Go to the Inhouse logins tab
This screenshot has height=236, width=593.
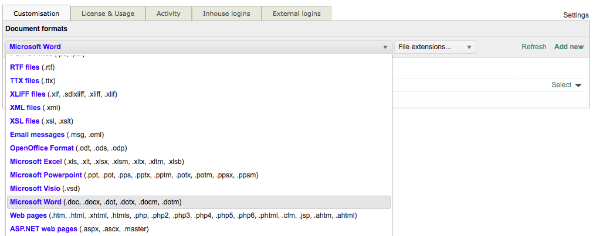[226, 13]
